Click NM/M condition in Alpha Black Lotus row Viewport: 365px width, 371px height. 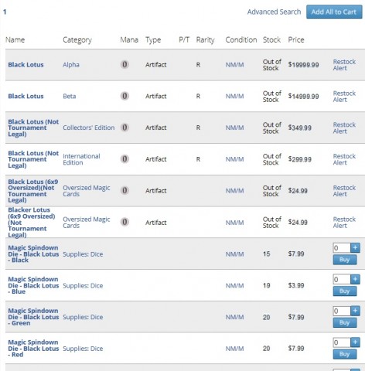[234, 65]
